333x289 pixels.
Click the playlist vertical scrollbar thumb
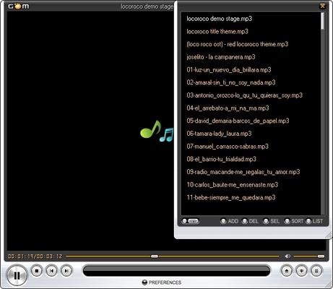323,21
